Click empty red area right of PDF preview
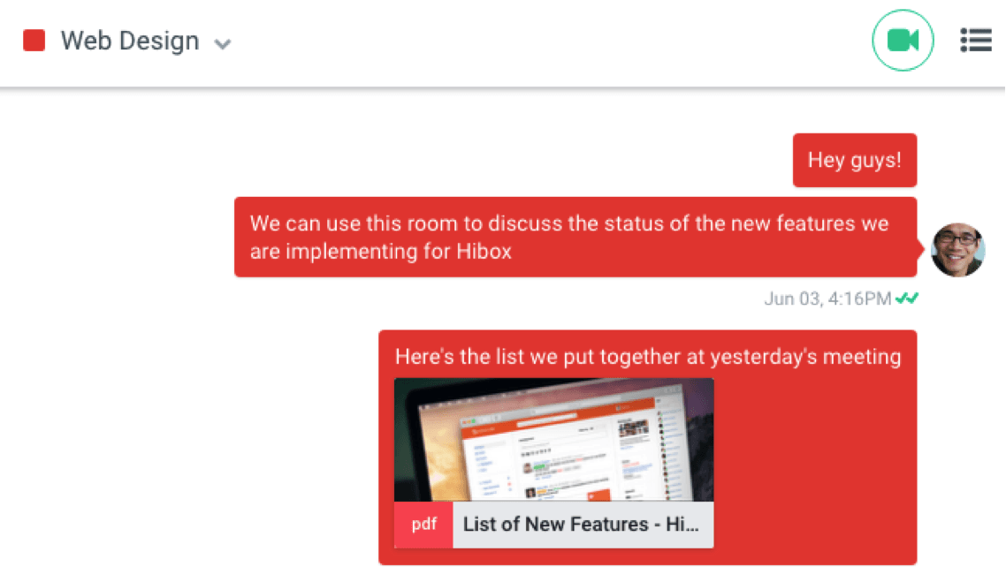The height and width of the screenshot is (567, 1006). pyautogui.click(x=813, y=459)
